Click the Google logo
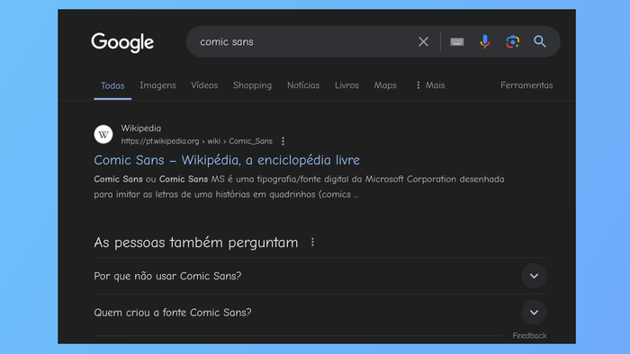 point(122,42)
